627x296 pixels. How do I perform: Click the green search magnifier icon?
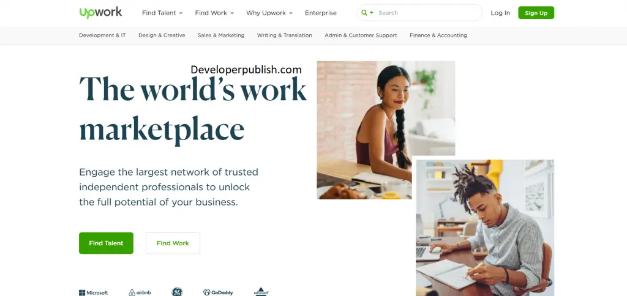[x=364, y=13]
